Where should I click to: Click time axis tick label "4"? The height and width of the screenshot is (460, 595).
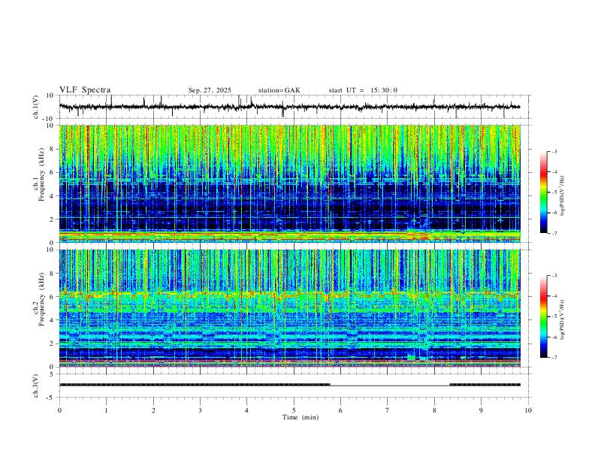click(246, 410)
